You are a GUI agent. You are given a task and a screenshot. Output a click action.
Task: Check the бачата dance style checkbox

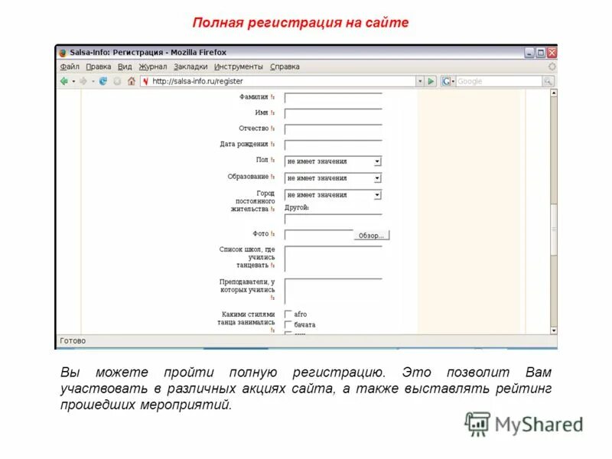(x=288, y=324)
